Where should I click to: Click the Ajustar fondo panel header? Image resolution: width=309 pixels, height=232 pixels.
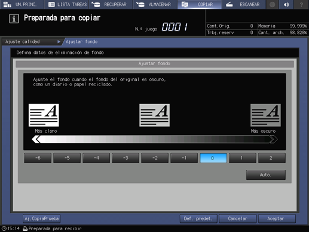click(x=155, y=64)
